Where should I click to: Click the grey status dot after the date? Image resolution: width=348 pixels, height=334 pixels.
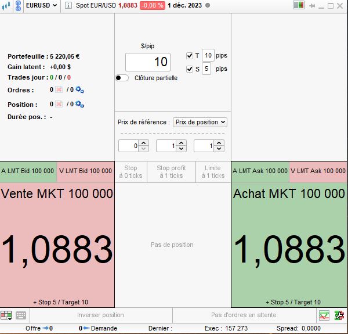pyautogui.click(x=208, y=5)
